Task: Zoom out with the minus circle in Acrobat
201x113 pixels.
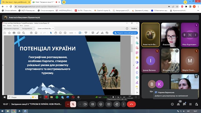Action: click(x=60, y=33)
